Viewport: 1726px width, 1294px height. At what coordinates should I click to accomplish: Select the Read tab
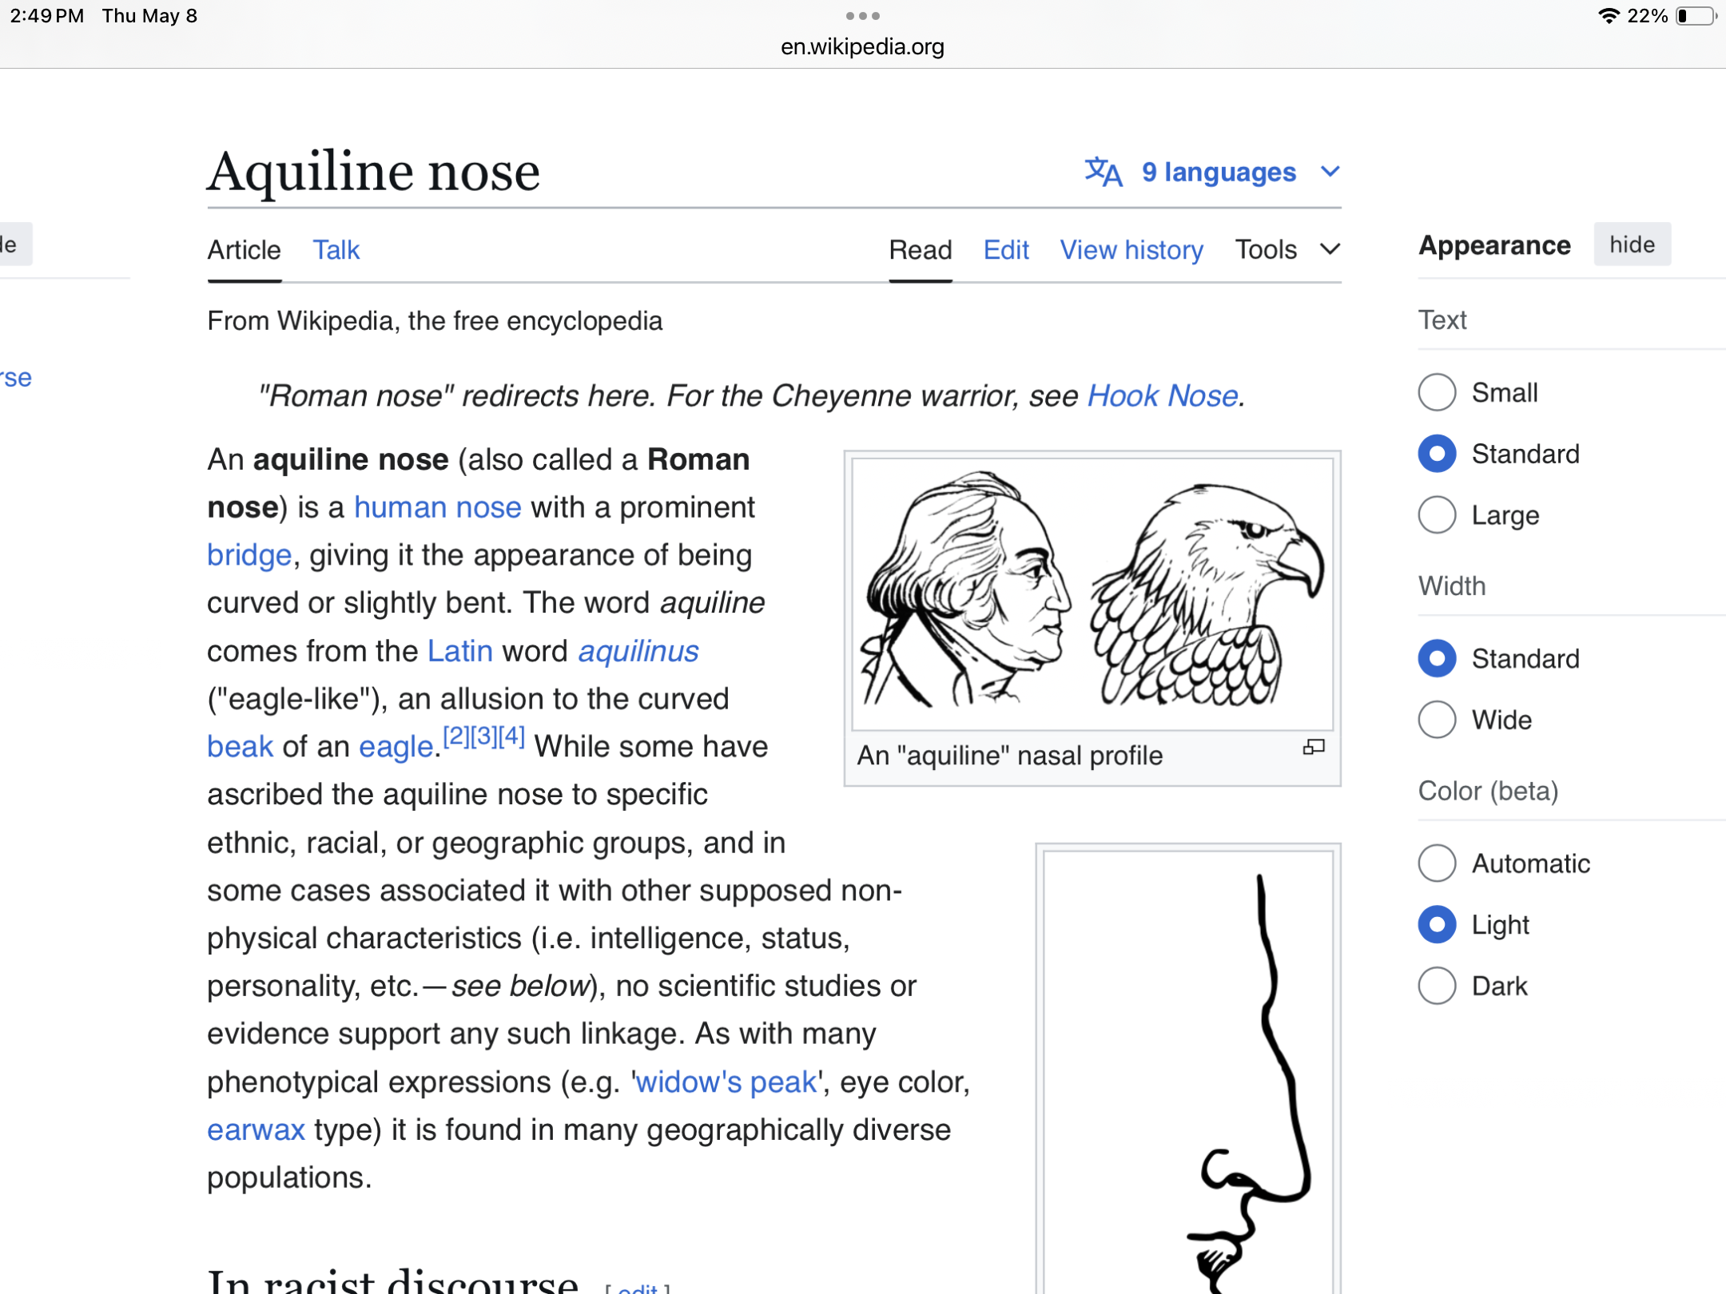(x=921, y=250)
